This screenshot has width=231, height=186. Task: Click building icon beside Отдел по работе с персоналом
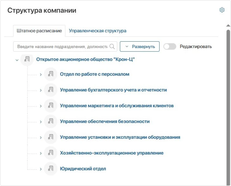[x=51, y=74]
